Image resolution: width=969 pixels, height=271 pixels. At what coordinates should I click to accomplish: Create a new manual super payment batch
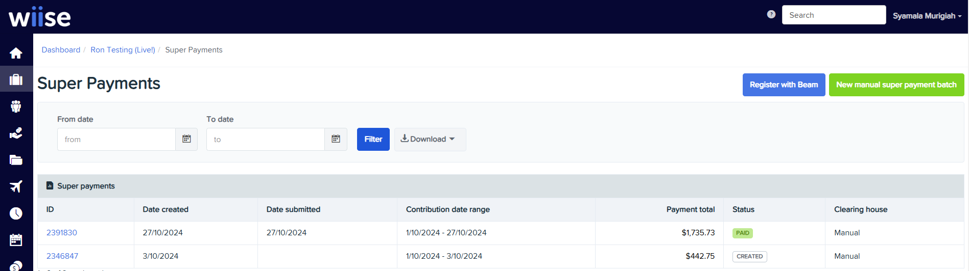tap(896, 85)
